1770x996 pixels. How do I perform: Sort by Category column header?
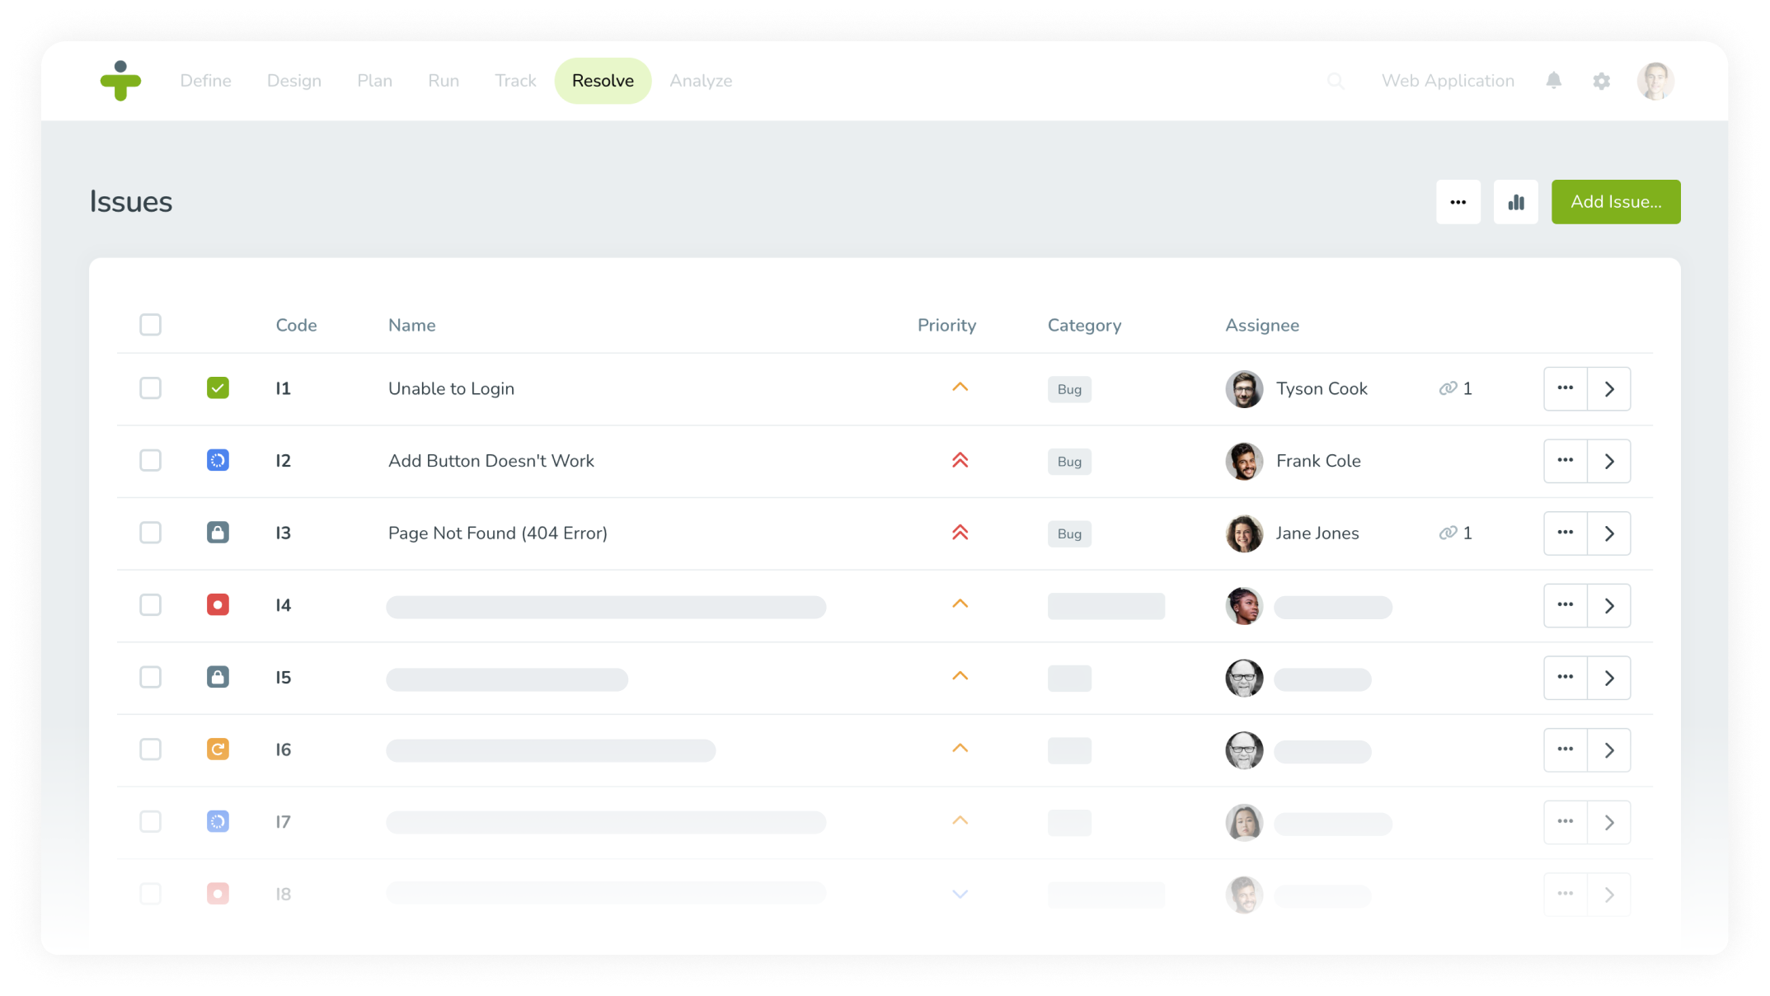[1084, 325]
